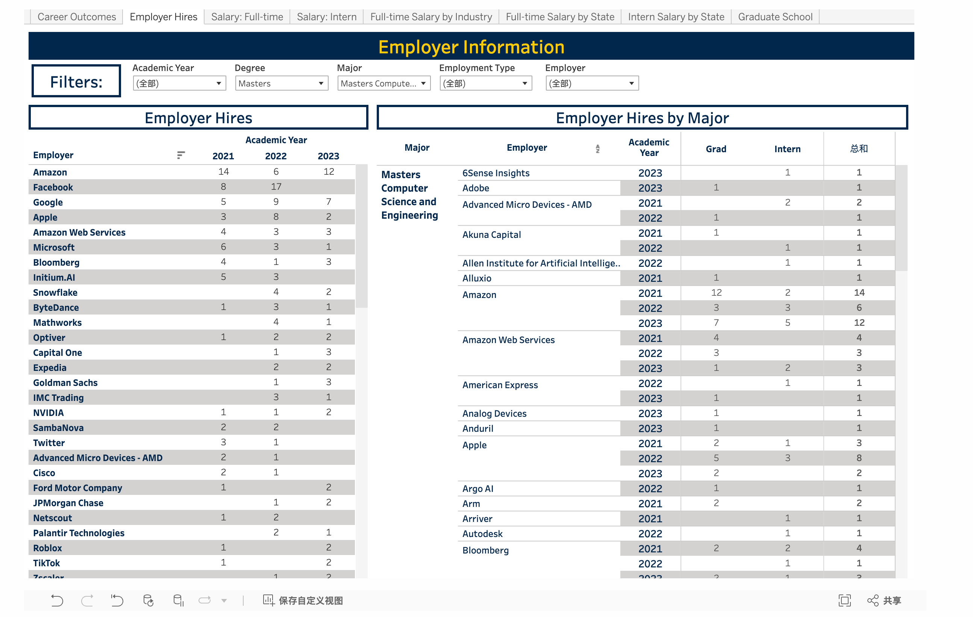Click the Employer Hires table scrollbar
Image resolution: width=973 pixels, height=617 pixels.
362,236
